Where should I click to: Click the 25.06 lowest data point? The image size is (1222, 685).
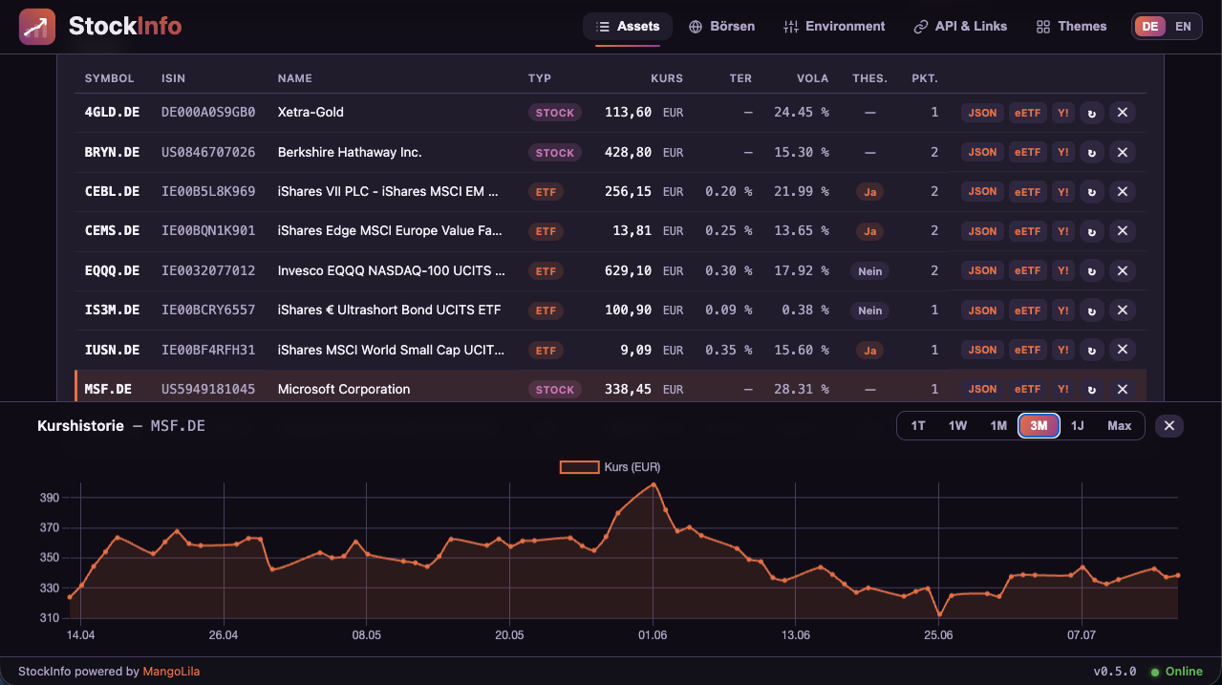939,615
